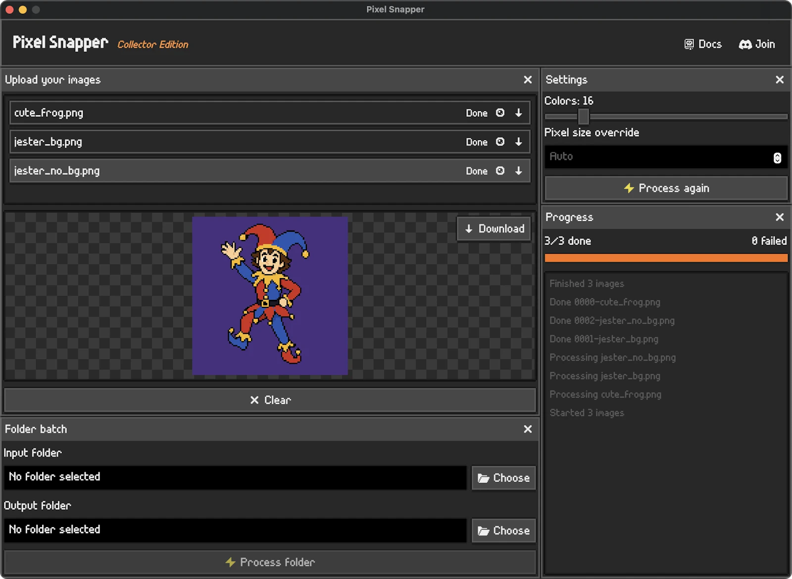This screenshot has width=792, height=579.
Task: Click the 'Colors: 16' label
Action: [x=569, y=101]
